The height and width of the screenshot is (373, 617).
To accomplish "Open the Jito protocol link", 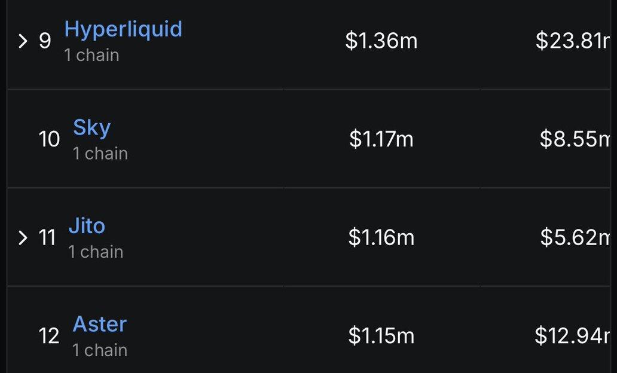I will (x=87, y=226).
